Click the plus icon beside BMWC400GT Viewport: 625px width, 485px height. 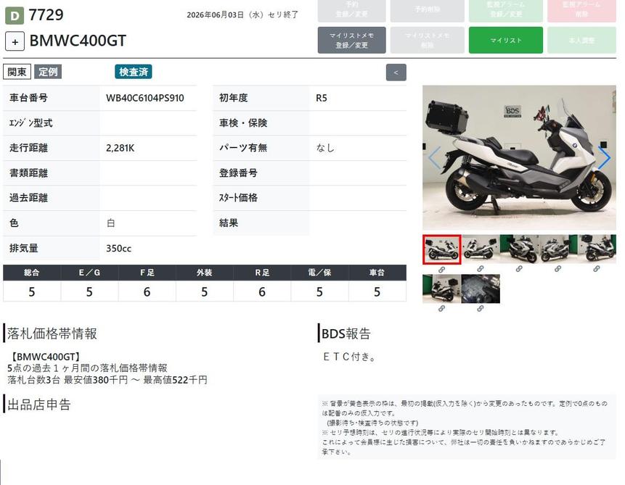[15, 41]
